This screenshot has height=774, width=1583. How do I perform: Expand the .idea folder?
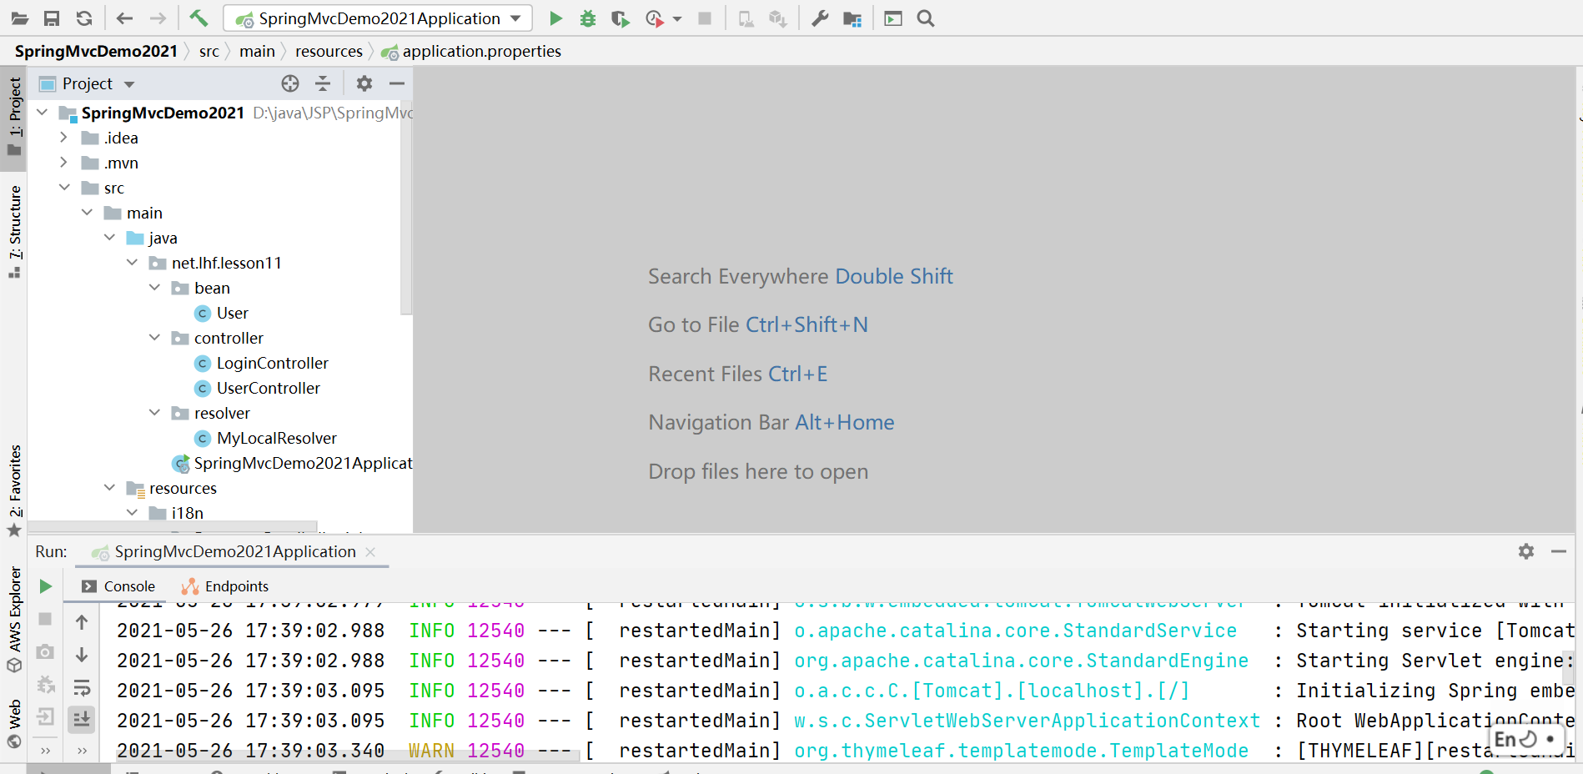pyautogui.click(x=64, y=137)
